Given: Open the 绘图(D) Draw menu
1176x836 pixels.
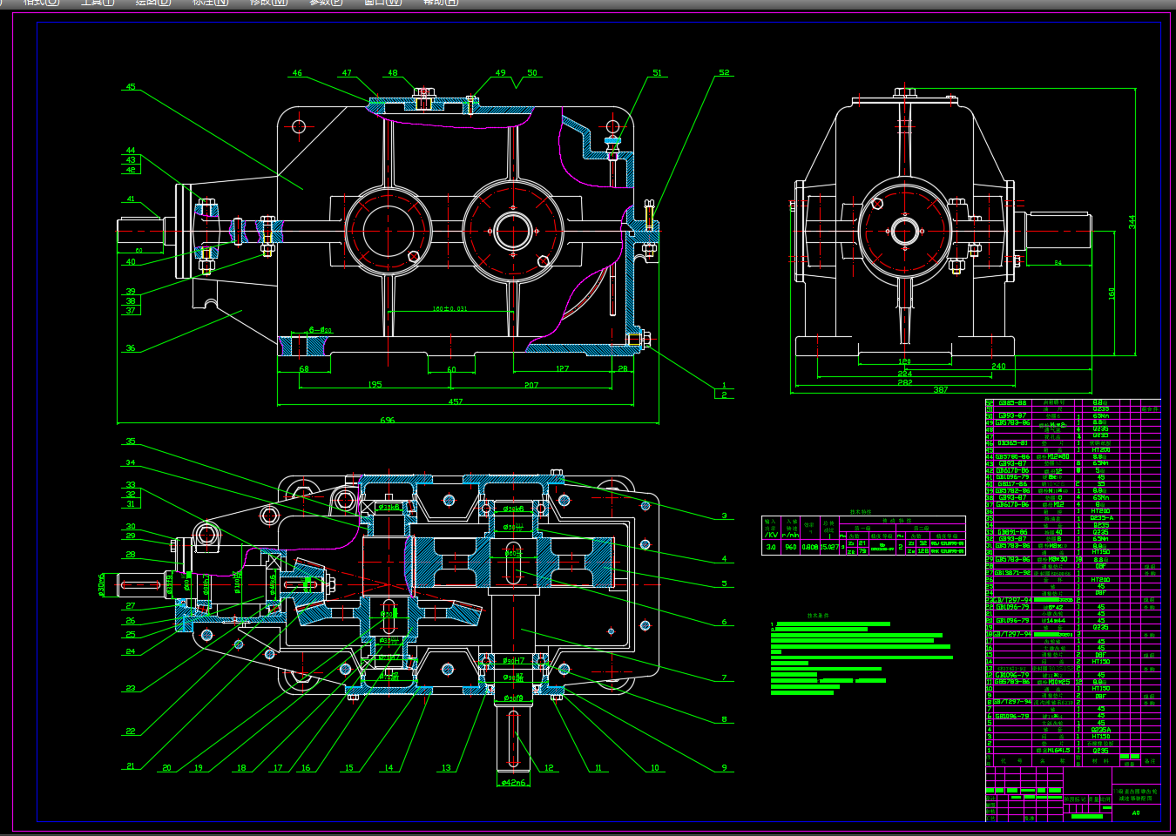Looking at the screenshot, I should [x=152, y=3].
